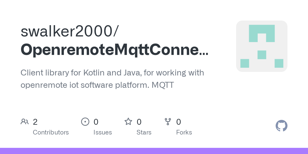
Task: Click the word MQTT in the description
Action: pos(163,85)
